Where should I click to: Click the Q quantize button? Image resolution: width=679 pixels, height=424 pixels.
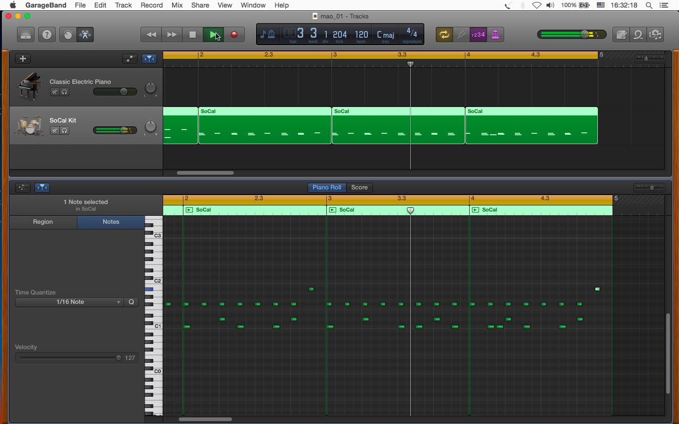132,302
